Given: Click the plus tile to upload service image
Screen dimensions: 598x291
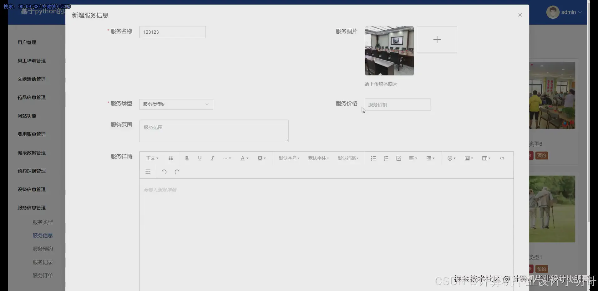Looking at the screenshot, I should click(x=437, y=39).
